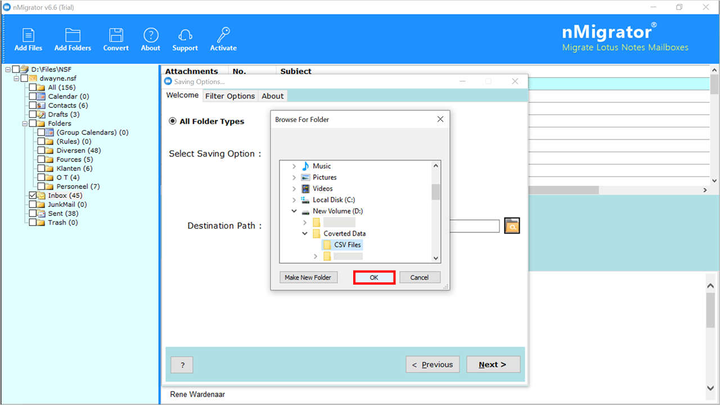
Task: Check the Trash (0) checkbox
Action: point(33,222)
